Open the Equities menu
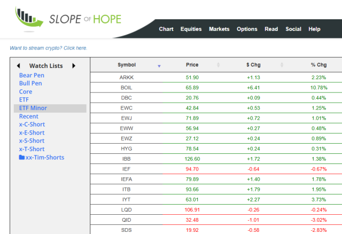Viewport: 342px width, 234px height. (x=191, y=29)
